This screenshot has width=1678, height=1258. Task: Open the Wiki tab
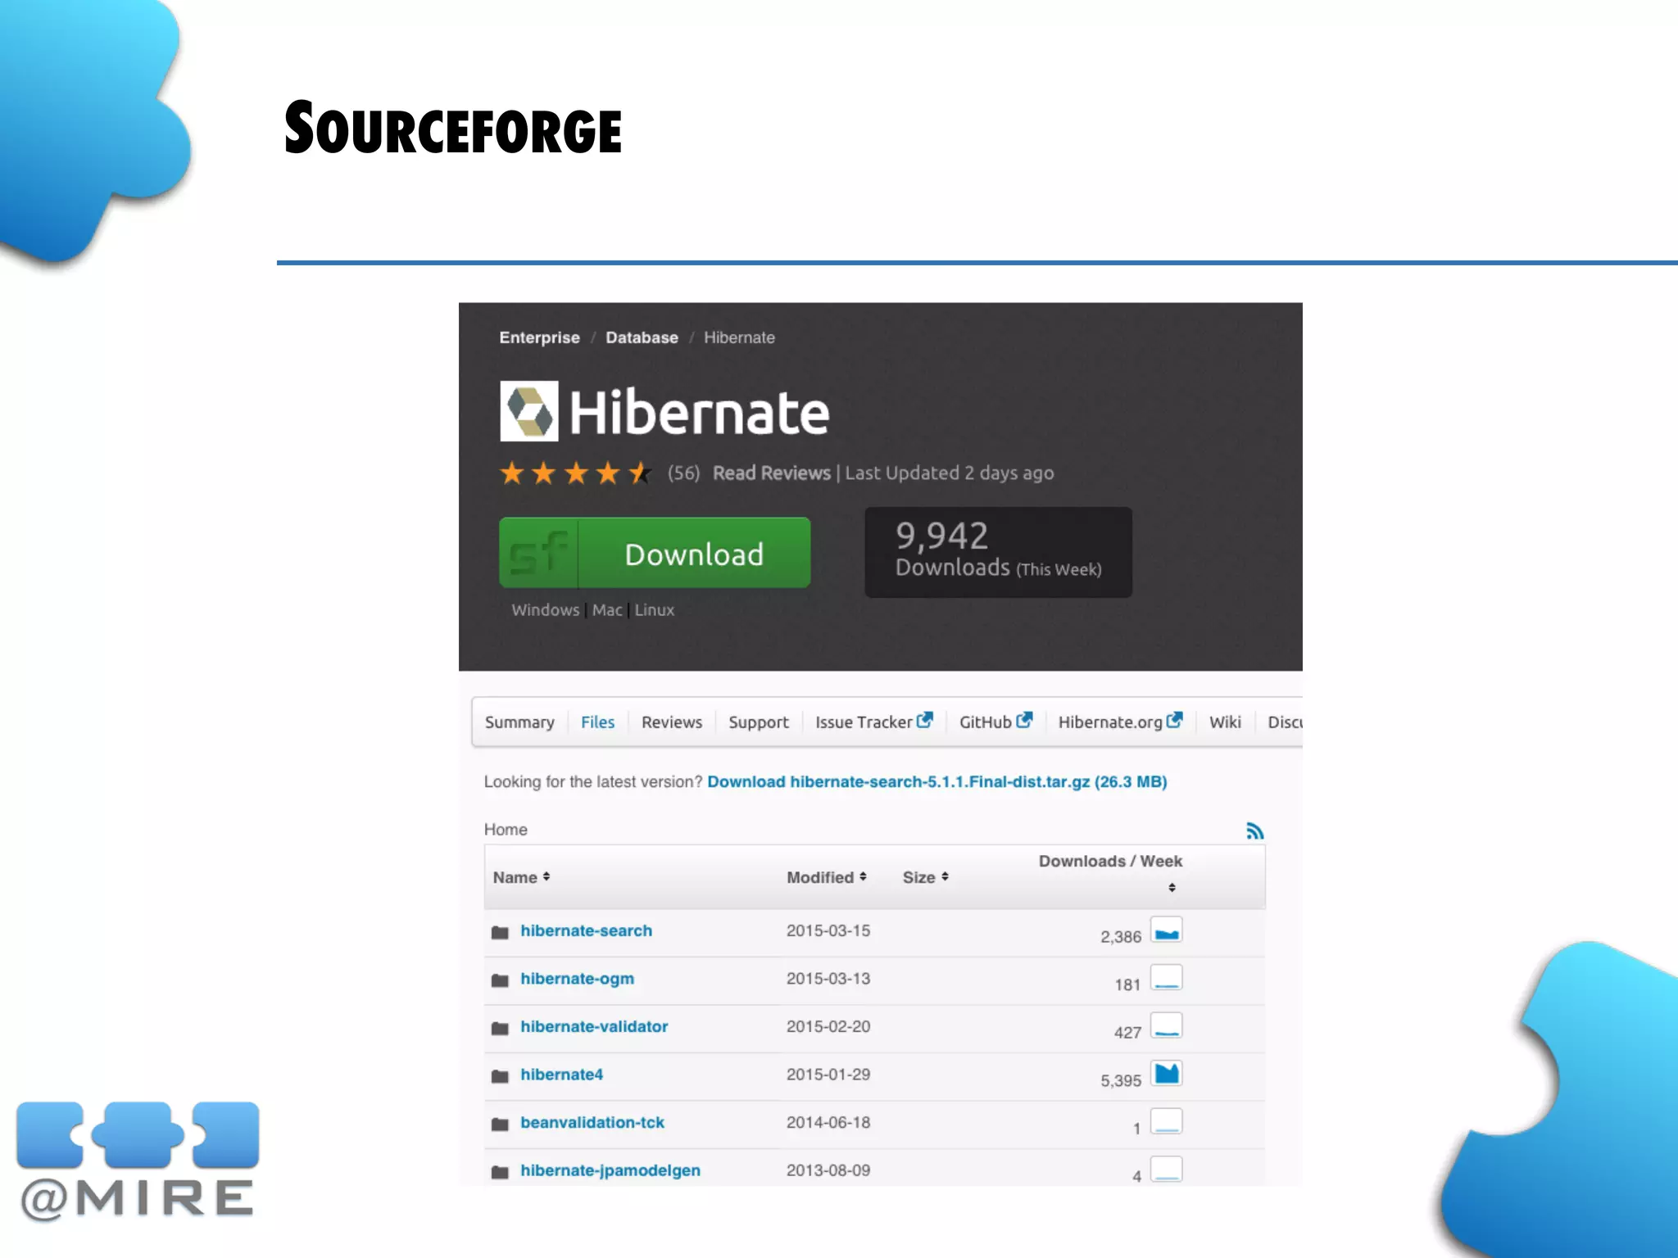(x=1225, y=722)
